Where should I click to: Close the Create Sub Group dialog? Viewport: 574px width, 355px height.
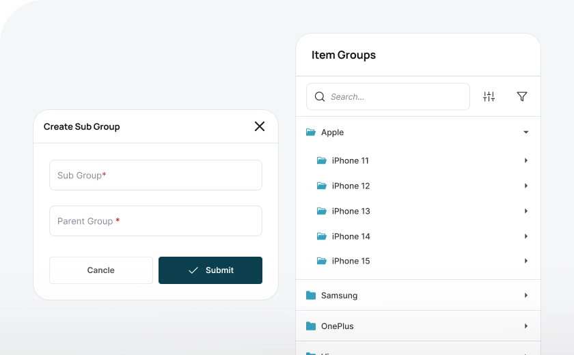260,126
